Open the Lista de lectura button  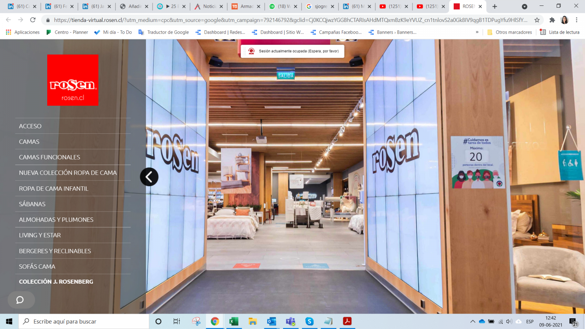pos(560,32)
